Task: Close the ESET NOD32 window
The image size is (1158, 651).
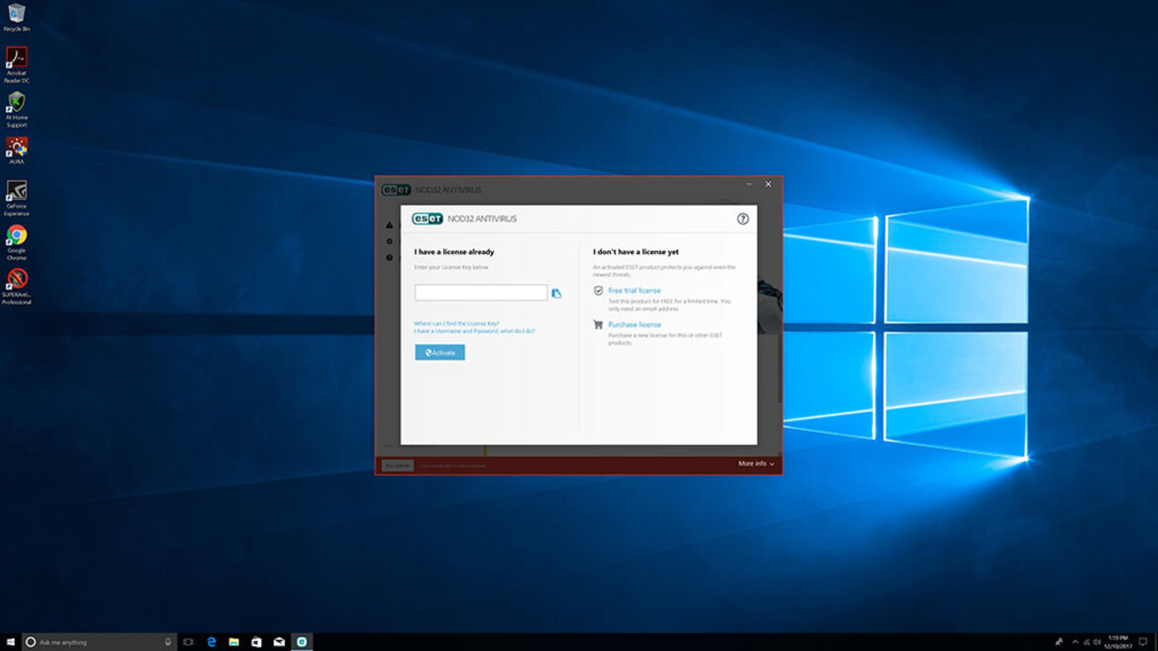Action: (768, 184)
